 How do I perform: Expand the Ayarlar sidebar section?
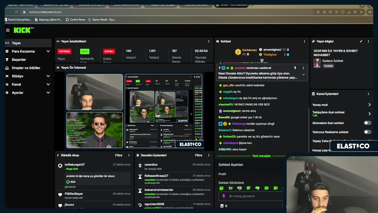coord(28,93)
